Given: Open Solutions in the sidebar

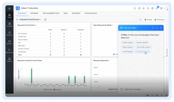Looking at the screenshot, I should 9,42.
